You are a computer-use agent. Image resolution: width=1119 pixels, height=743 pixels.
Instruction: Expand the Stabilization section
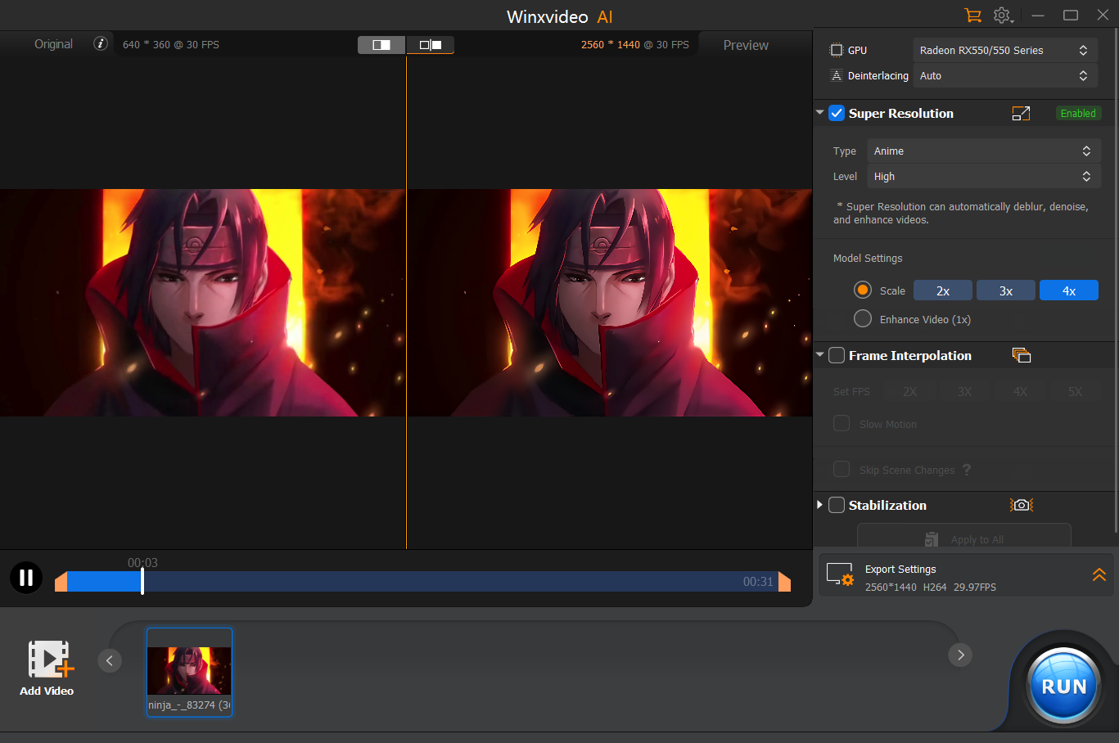(819, 505)
